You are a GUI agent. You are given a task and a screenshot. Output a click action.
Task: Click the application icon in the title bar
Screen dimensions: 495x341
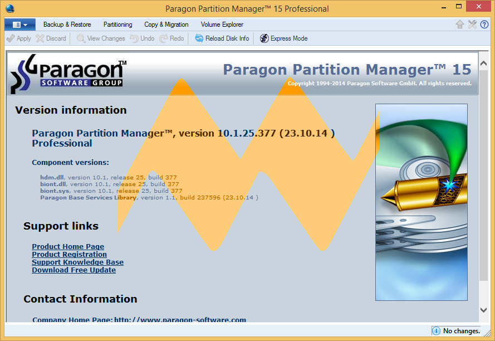click(x=10, y=8)
